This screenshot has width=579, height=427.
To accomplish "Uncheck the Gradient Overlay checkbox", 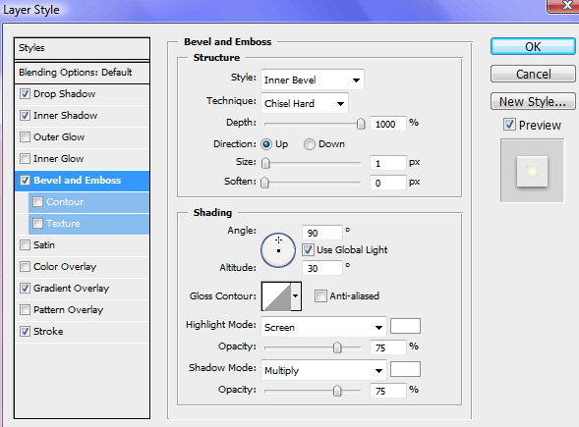I will tap(25, 288).
